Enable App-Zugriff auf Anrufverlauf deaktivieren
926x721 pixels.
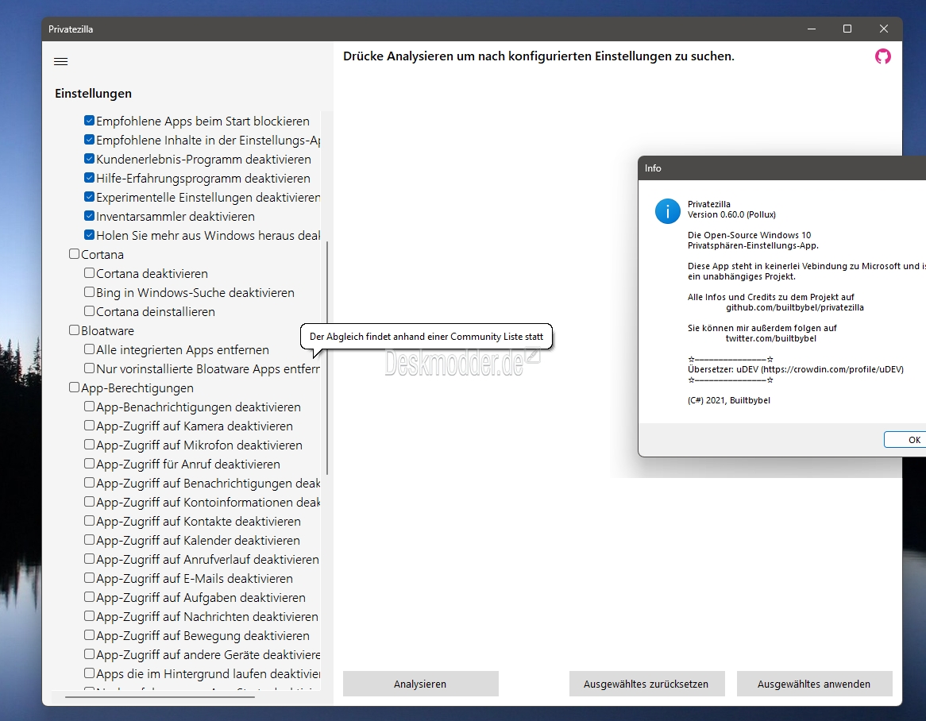click(89, 558)
